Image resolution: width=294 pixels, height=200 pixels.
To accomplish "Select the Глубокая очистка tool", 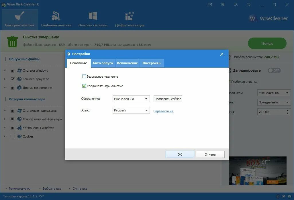I will [x=56, y=19].
